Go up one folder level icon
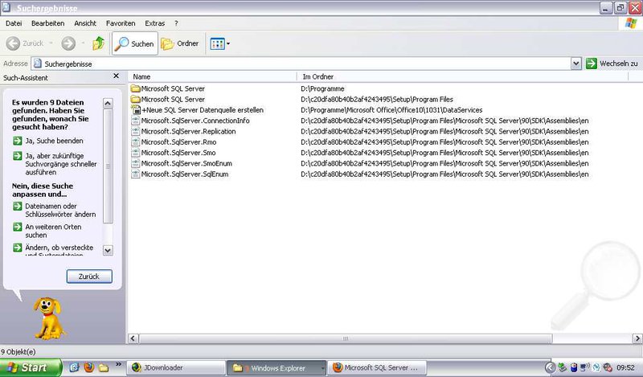 click(98, 43)
